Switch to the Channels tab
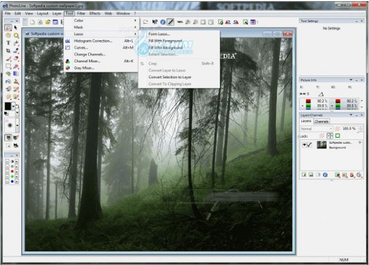Viewport: 369px width, 265px height. [322, 121]
